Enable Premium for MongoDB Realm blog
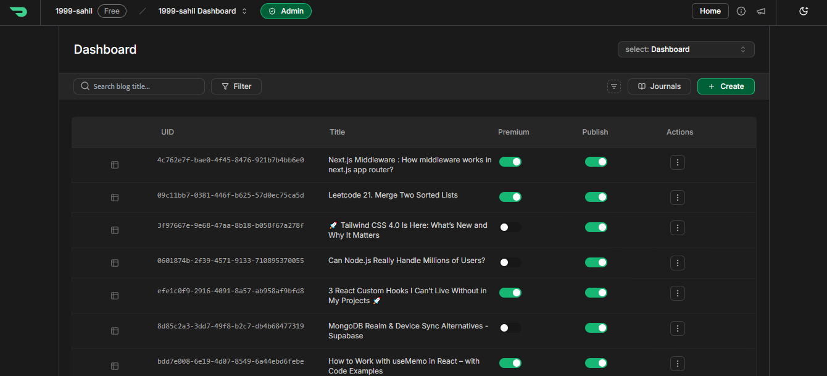This screenshot has height=376, width=827. pos(510,328)
